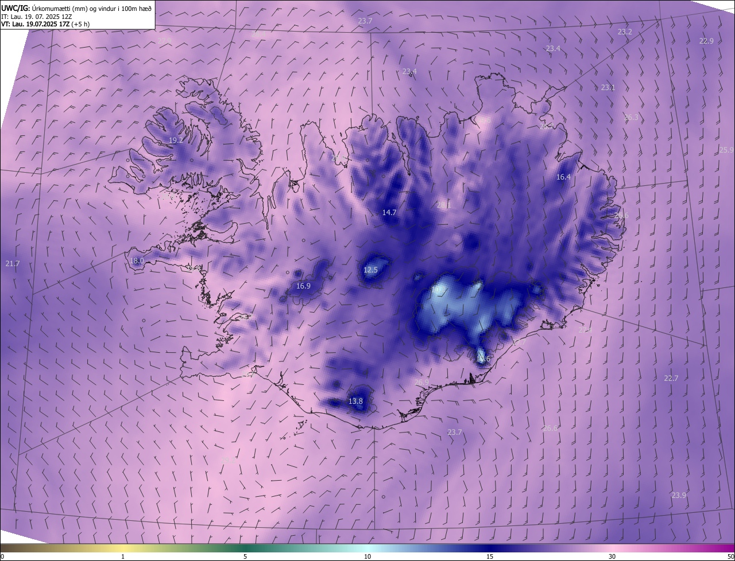This screenshot has height=561, width=735.
Task: Click the colorbar tick label 30
Action: click(x=612, y=556)
